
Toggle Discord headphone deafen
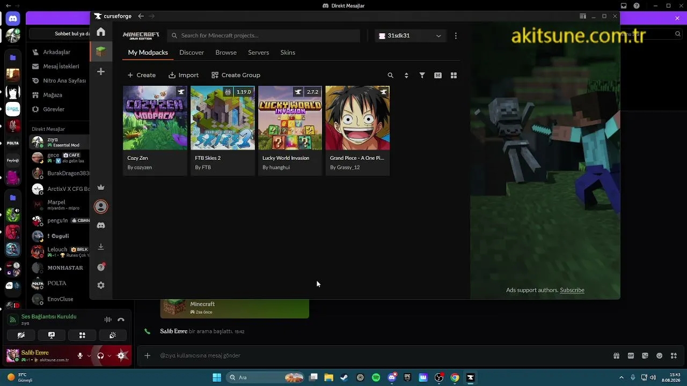(x=100, y=355)
